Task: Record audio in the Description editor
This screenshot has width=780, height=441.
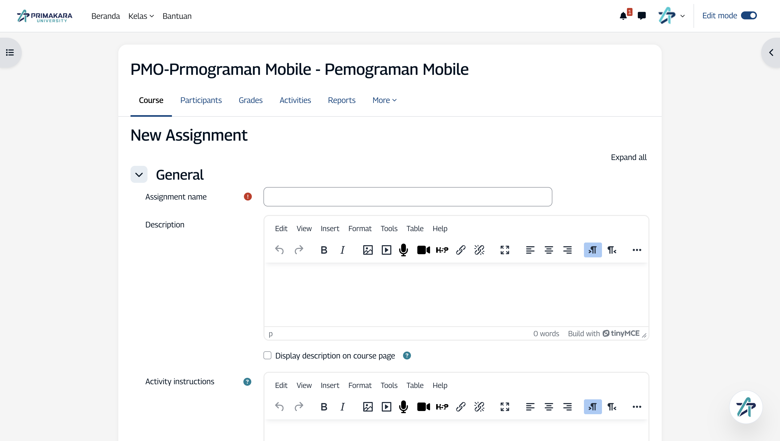Action: (404, 250)
